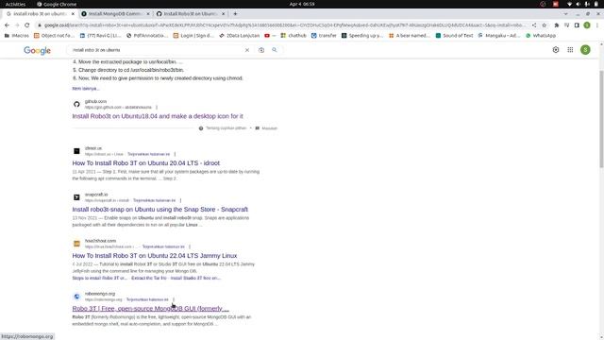Translate the snapcraft.io result page
604x340 pixels.
pos(154,200)
